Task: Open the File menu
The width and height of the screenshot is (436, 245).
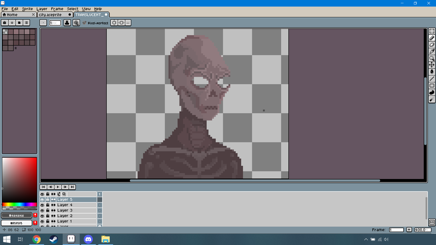Action: pos(5,9)
